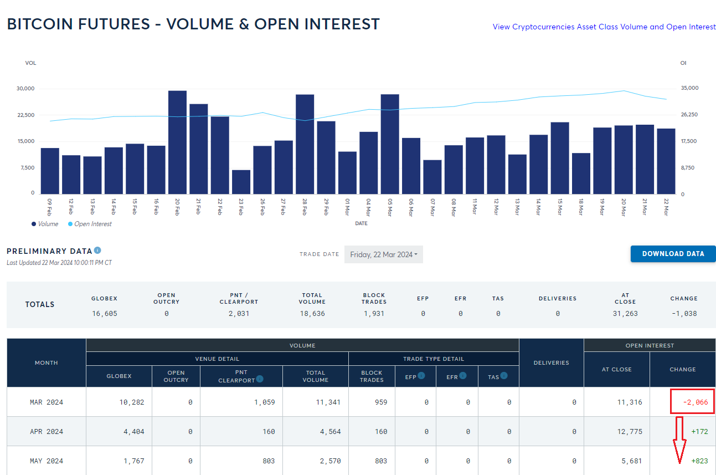Click the Total Volume column header
716x475 pixels.
point(315,376)
